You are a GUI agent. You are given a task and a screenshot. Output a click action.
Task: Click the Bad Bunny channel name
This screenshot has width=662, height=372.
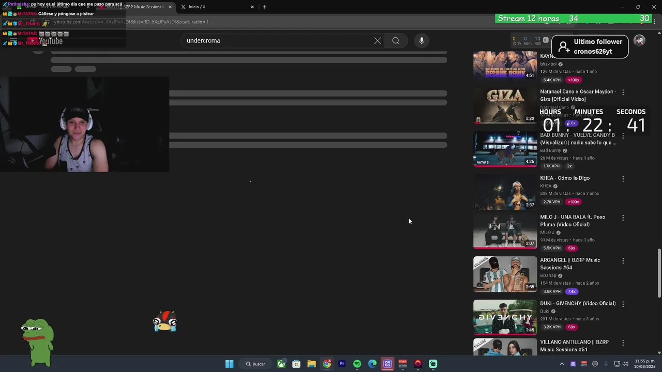[550, 150]
